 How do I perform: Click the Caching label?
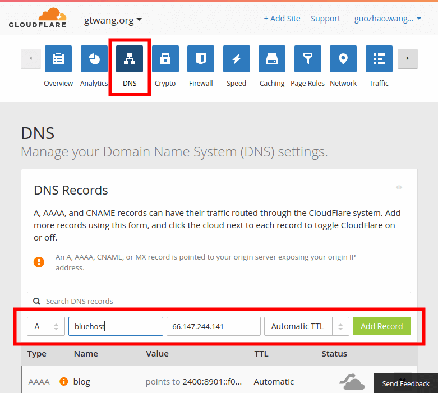click(272, 83)
